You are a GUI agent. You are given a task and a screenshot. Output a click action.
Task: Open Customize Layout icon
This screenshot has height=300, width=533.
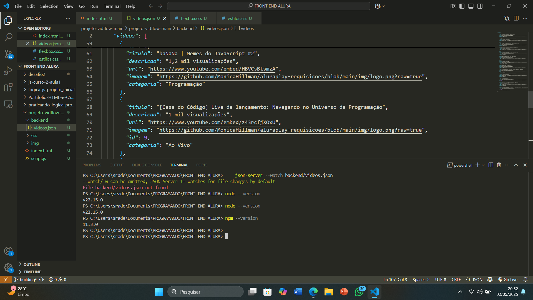(453, 6)
